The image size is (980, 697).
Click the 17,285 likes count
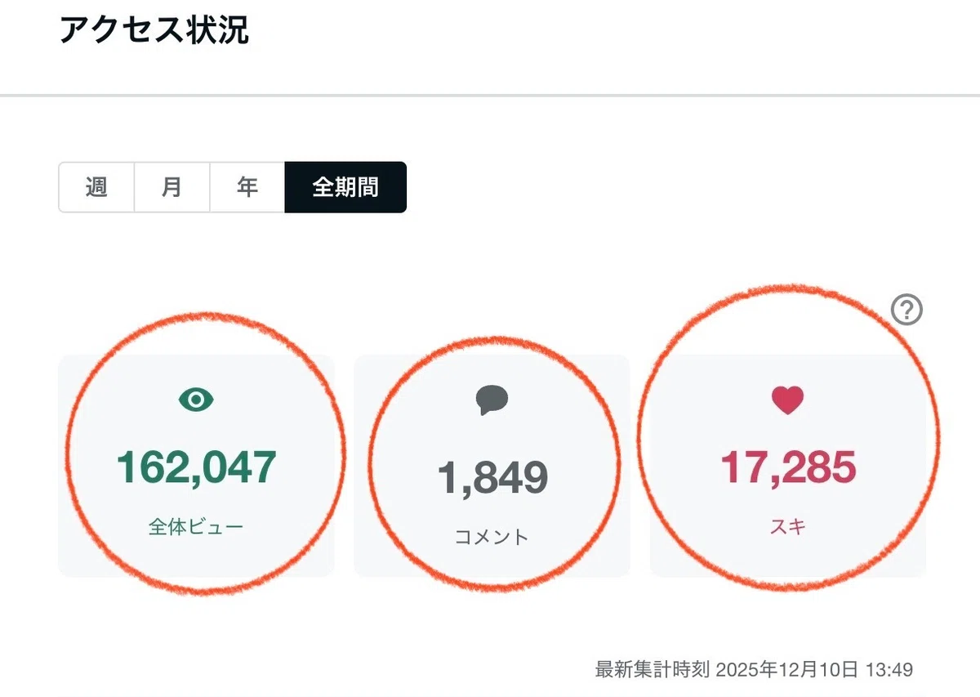point(787,467)
